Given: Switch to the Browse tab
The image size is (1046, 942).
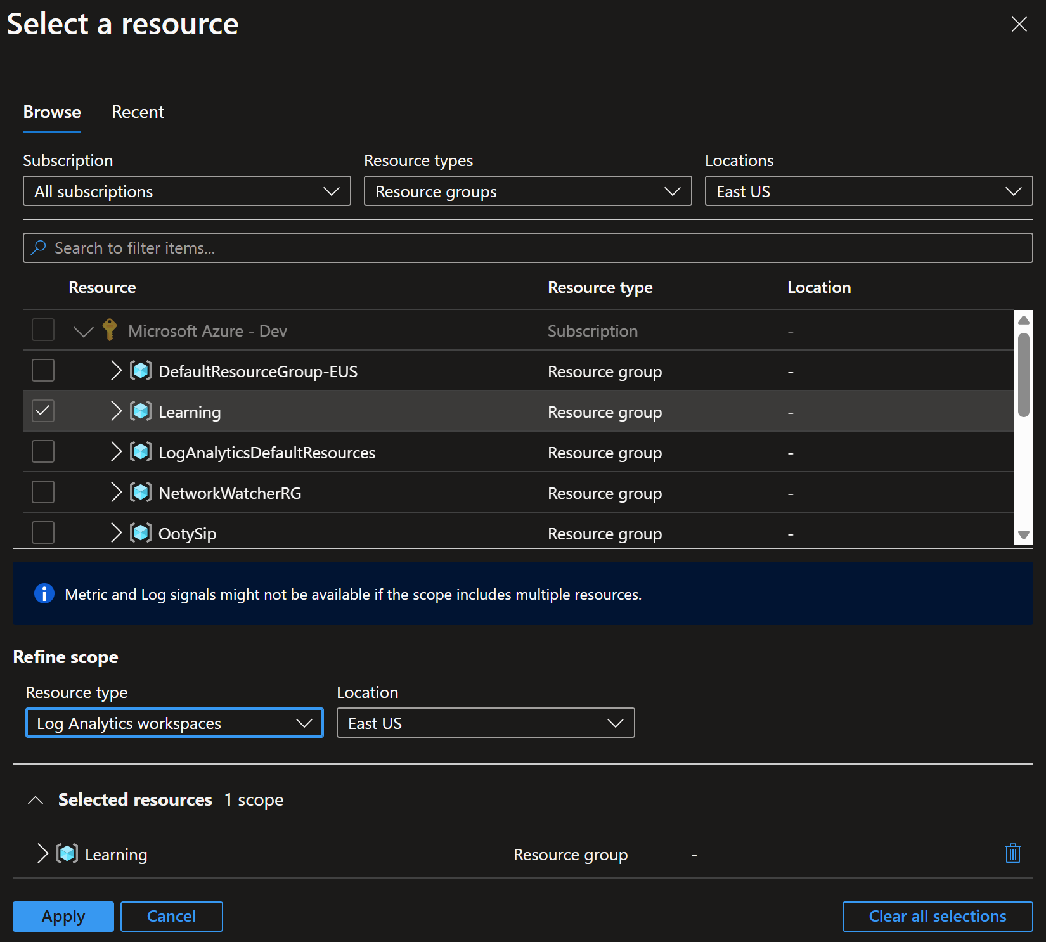Looking at the screenshot, I should coord(52,112).
